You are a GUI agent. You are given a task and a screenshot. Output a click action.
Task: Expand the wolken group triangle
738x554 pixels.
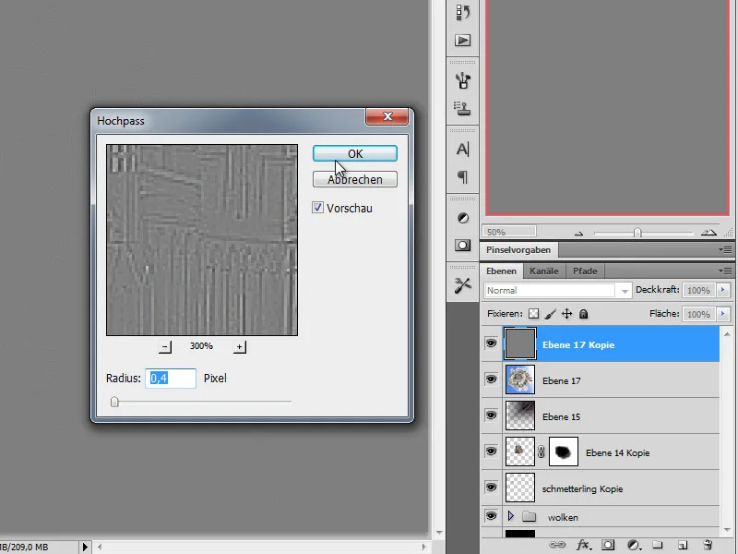(x=511, y=516)
